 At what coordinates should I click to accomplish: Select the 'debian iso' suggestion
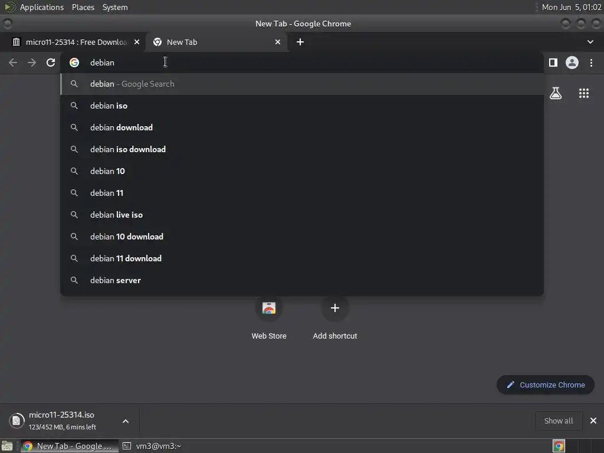(x=302, y=106)
